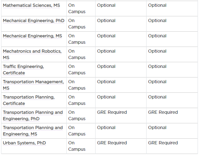Open the Mechanical Engineering, PhD link
The height and width of the screenshot is (155, 199).
click(34, 21)
